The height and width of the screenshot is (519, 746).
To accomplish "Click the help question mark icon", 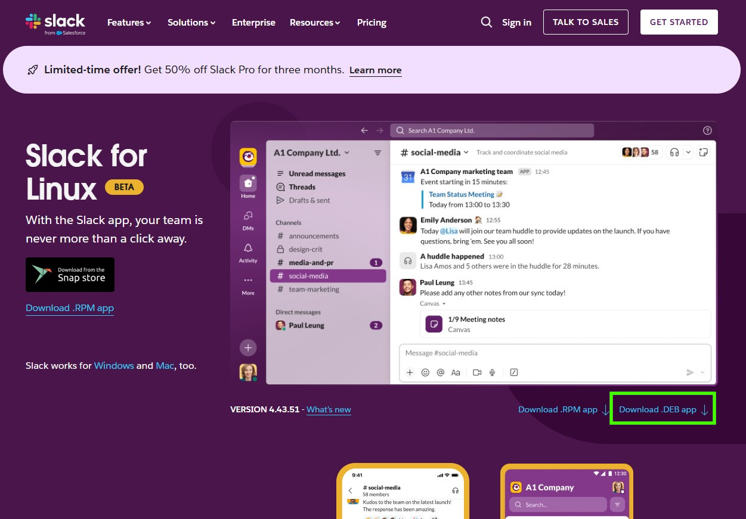I will (x=707, y=130).
